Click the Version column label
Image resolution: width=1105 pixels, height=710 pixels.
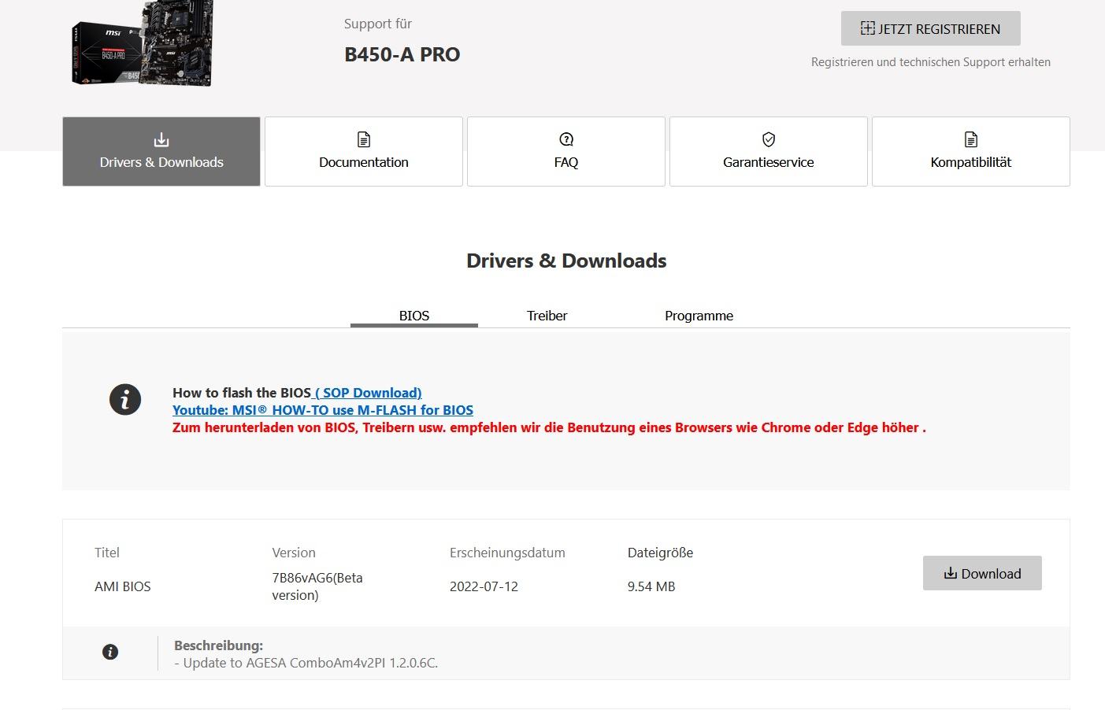[x=294, y=553]
